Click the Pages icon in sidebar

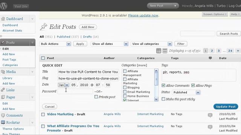tap(3, 97)
